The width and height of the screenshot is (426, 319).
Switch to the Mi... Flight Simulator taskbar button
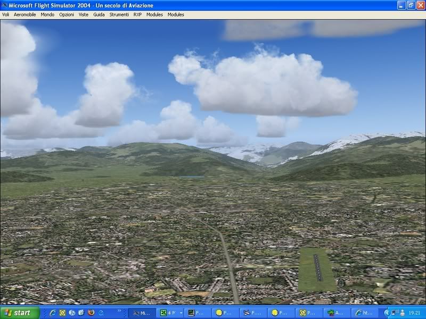pyautogui.click(x=142, y=313)
